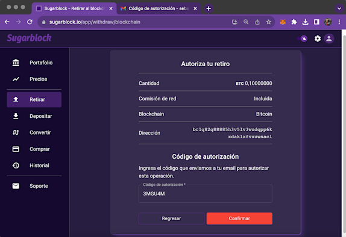View Historial from the sidebar
The image size is (346, 237).
[34, 165]
